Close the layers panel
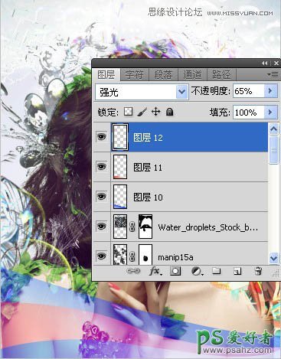 click(x=276, y=63)
